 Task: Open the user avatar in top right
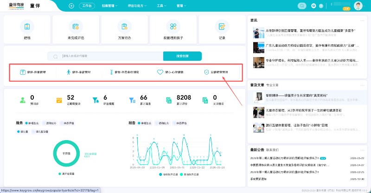(x=358, y=6)
